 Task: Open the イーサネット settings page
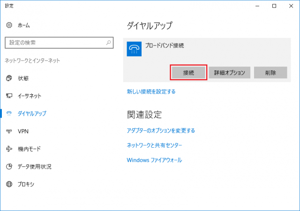pyautogui.click(x=29, y=96)
